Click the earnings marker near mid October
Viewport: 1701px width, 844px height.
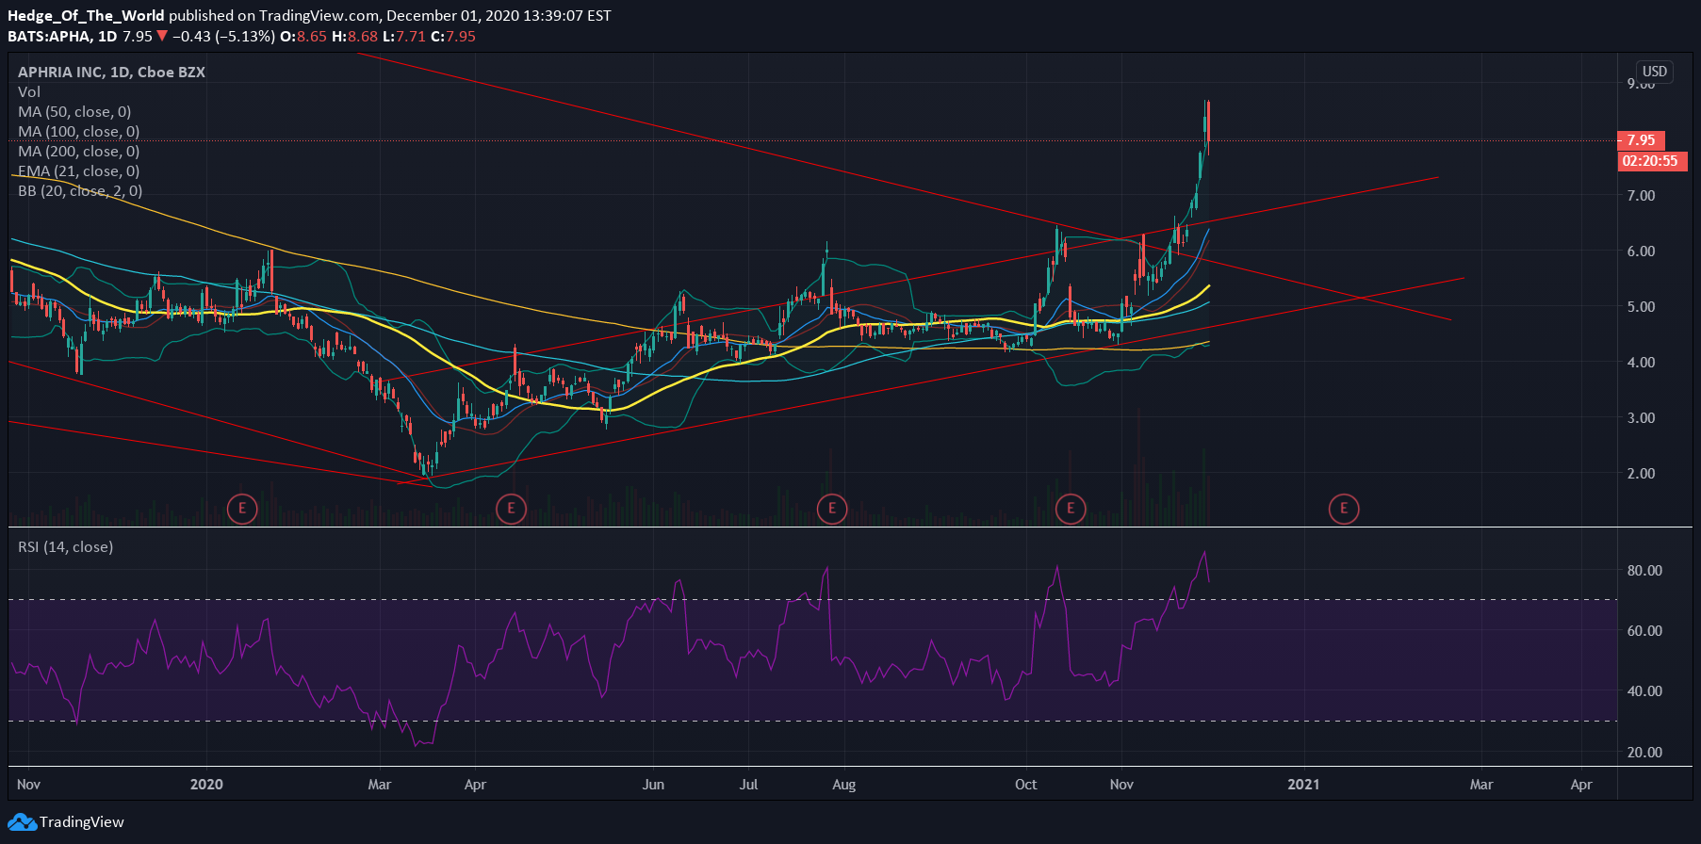[1071, 509]
